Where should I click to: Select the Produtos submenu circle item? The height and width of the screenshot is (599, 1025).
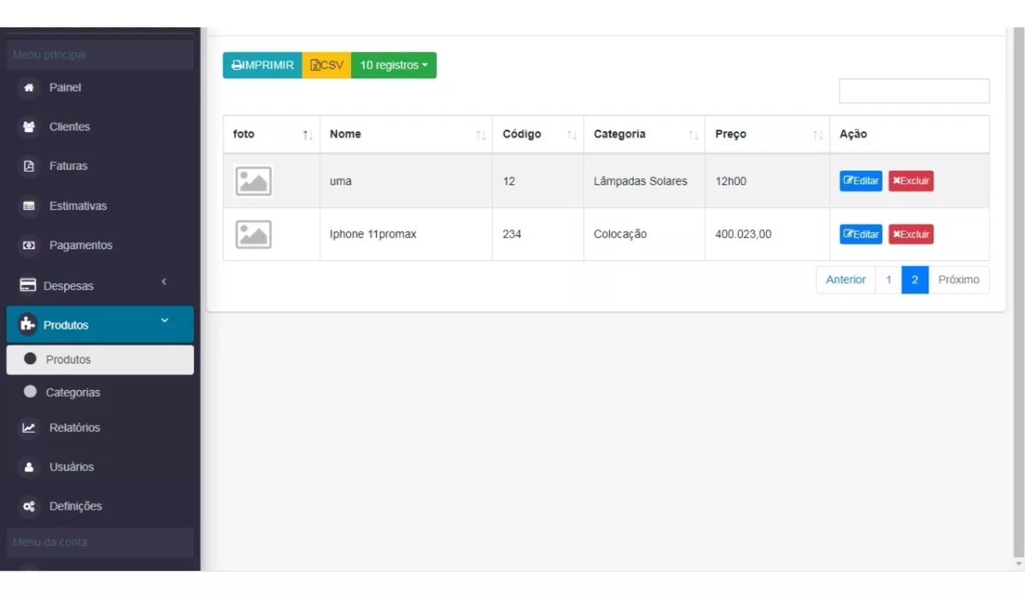click(30, 359)
